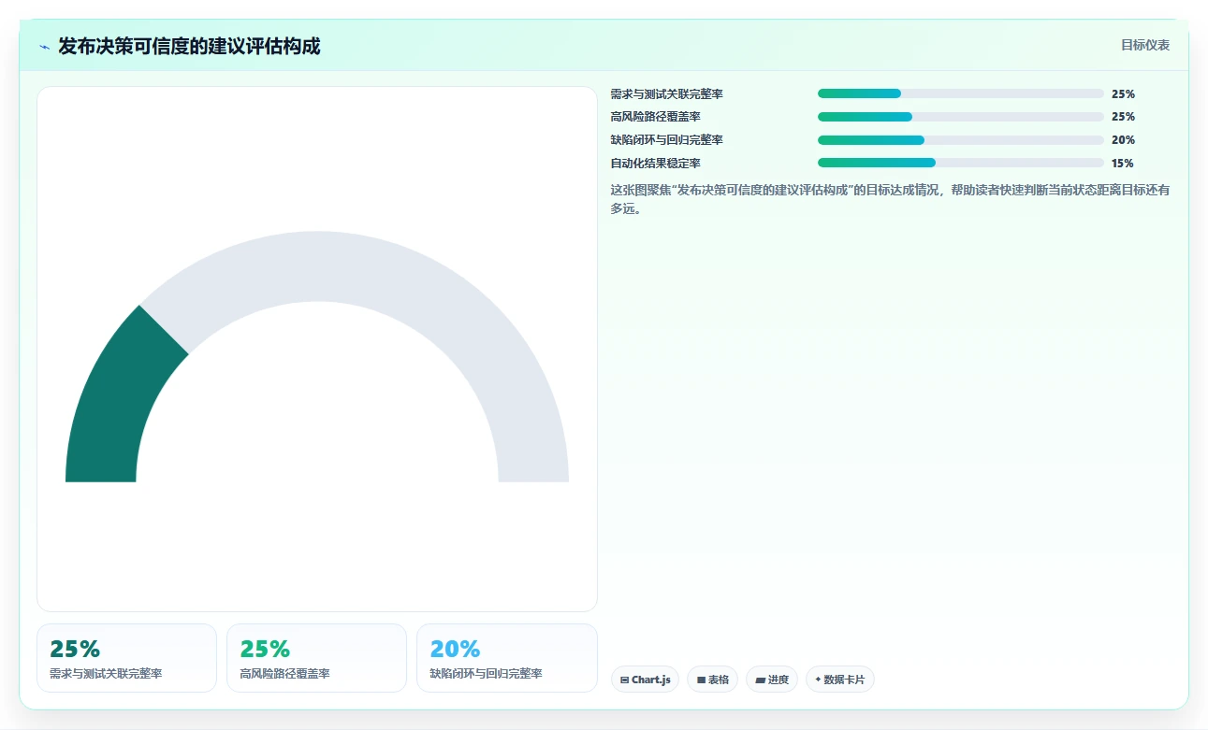Open the 20% 缺陷闭环与回归完整率 data card

(506, 658)
